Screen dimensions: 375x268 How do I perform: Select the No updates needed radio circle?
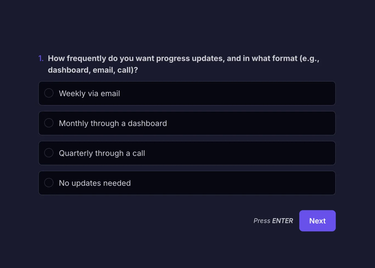click(x=49, y=183)
